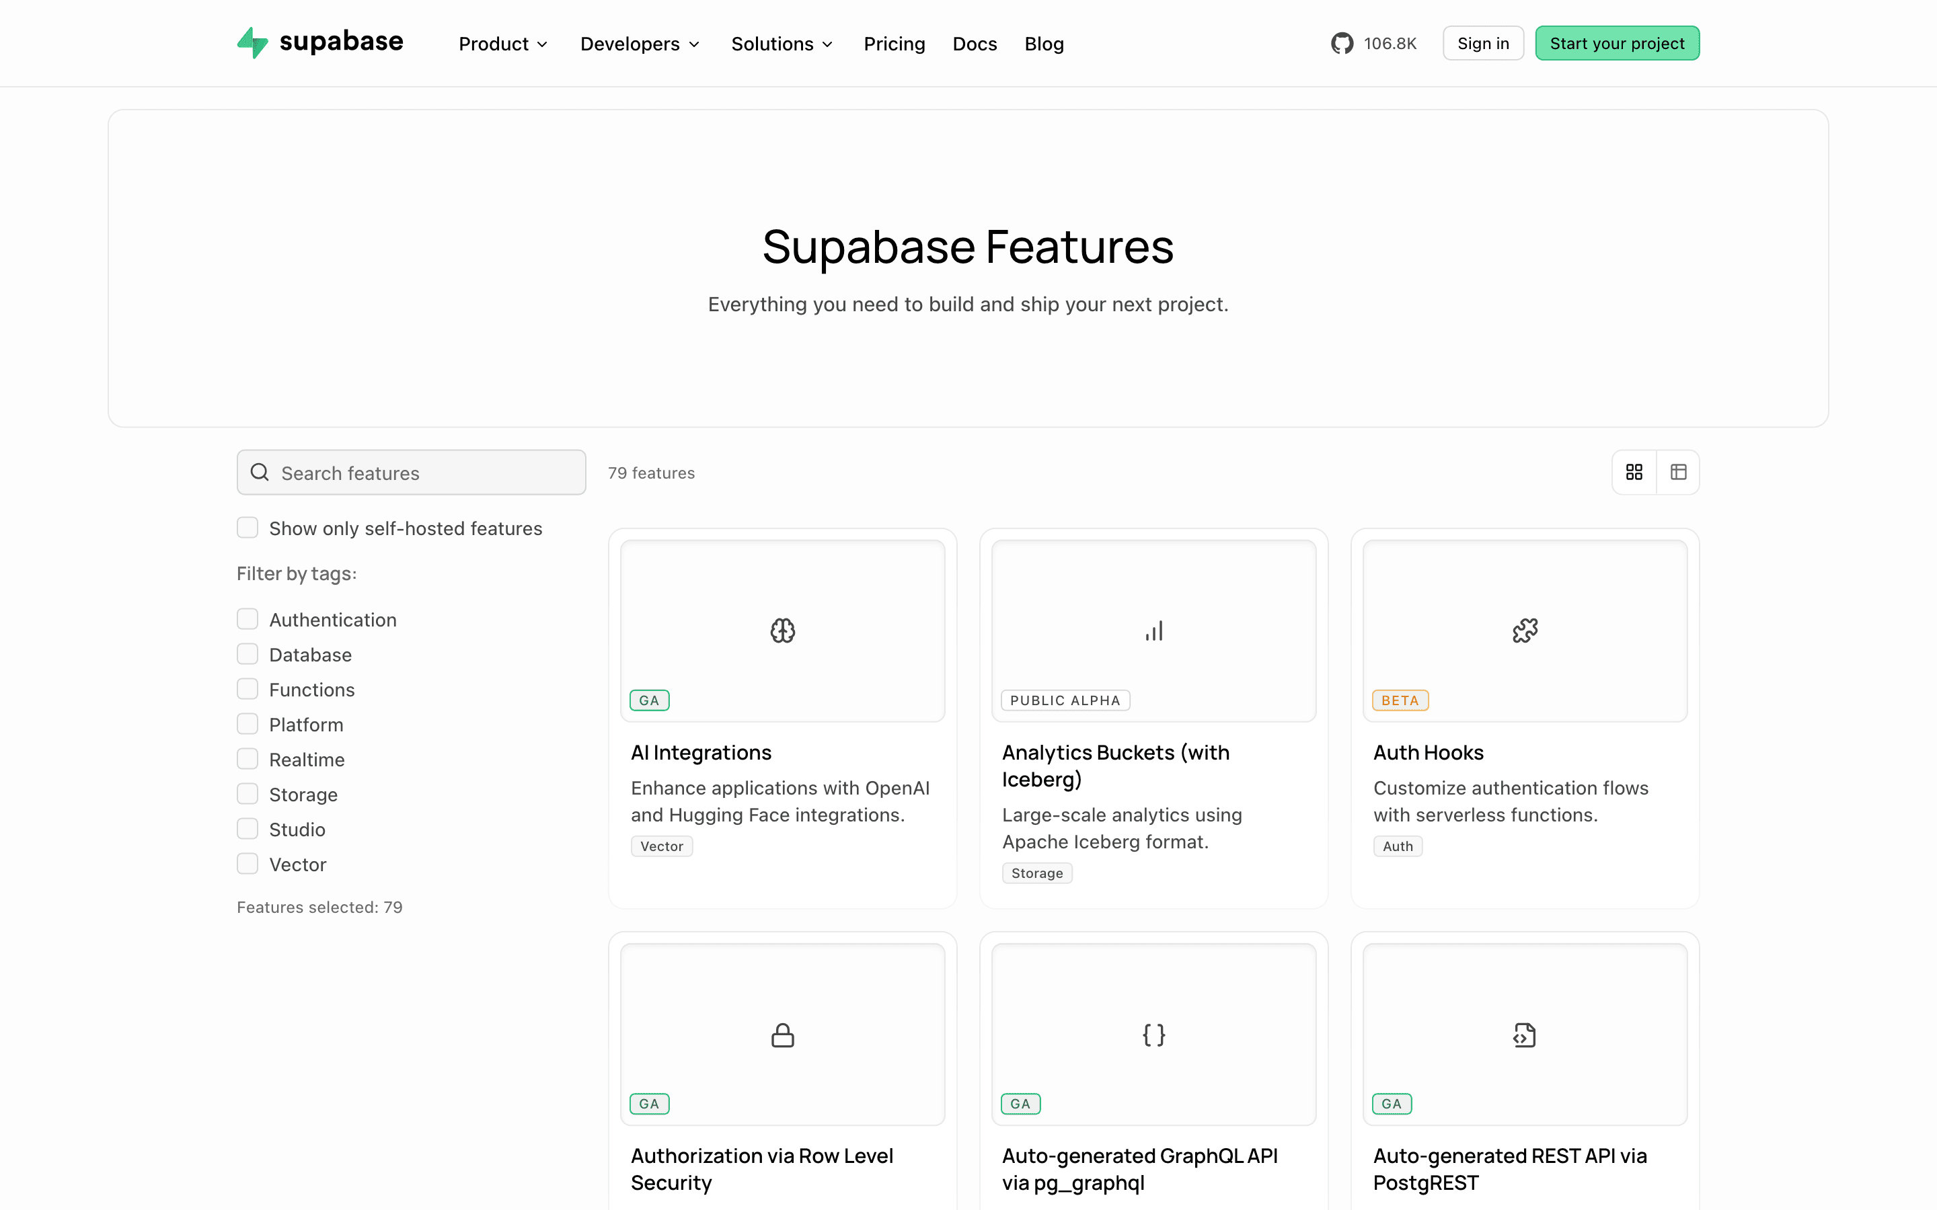Image resolution: width=1937 pixels, height=1210 pixels.
Task: Expand the Product dropdown menu
Action: [502, 44]
